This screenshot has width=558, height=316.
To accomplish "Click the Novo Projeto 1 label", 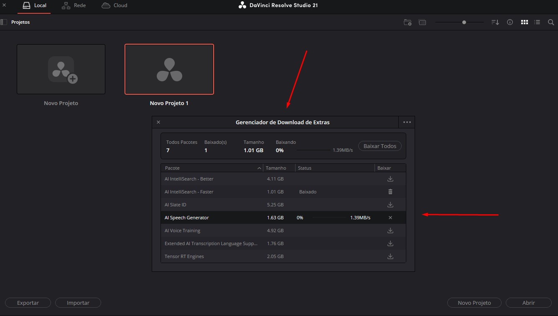I will [169, 103].
